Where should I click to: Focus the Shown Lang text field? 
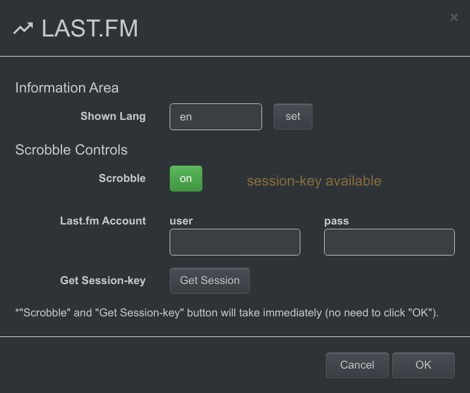point(215,117)
